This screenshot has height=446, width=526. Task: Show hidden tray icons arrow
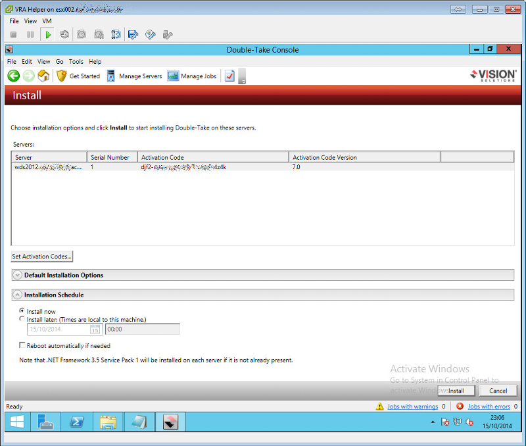coord(433,422)
